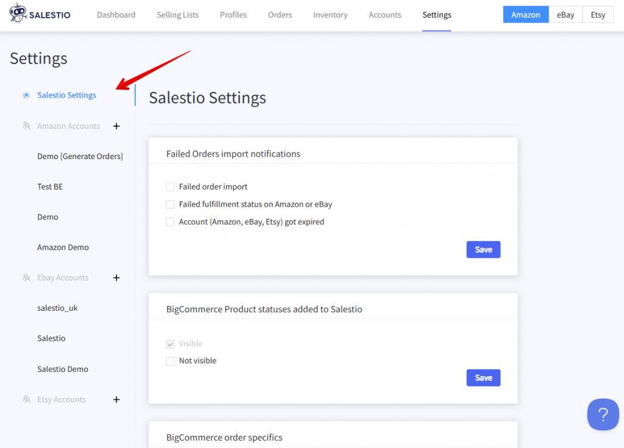This screenshot has height=448, width=624.
Task: Click the Amazon Accounts people icon
Action: point(26,126)
